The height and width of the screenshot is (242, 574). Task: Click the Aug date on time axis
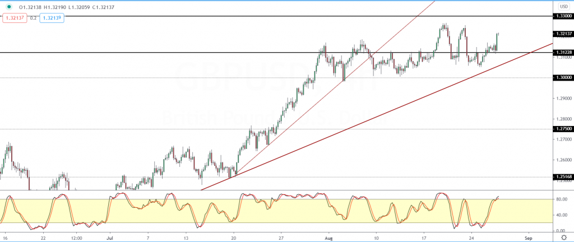click(x=328, y=238)
